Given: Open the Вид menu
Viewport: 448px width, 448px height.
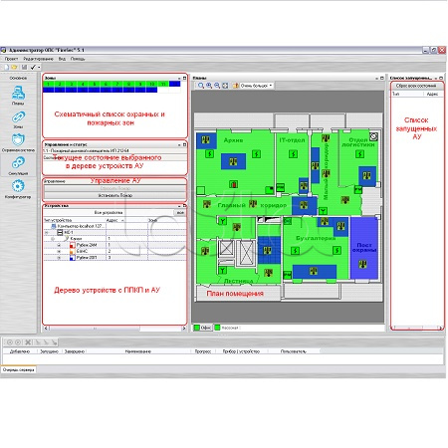Looking at the screenshot, I should [62, 59].
